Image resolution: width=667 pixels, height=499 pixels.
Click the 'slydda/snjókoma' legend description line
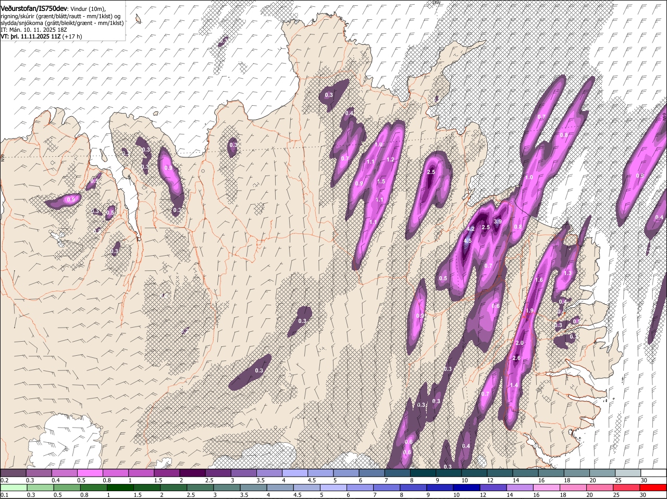tap(62, 23)
